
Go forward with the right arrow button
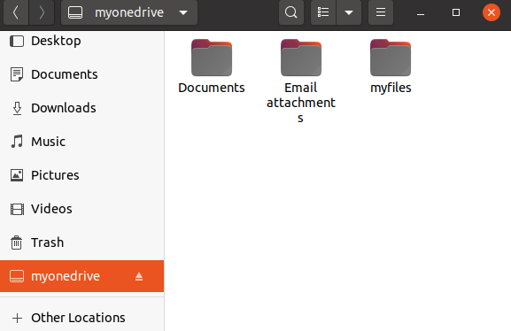[42, 12]
